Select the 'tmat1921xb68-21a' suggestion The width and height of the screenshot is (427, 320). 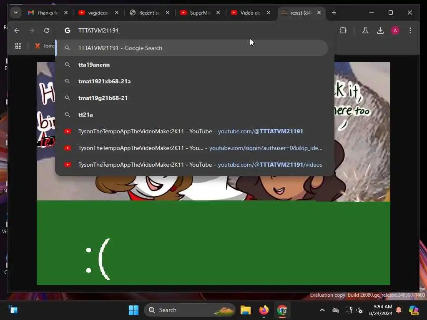[x=191, y=81]
